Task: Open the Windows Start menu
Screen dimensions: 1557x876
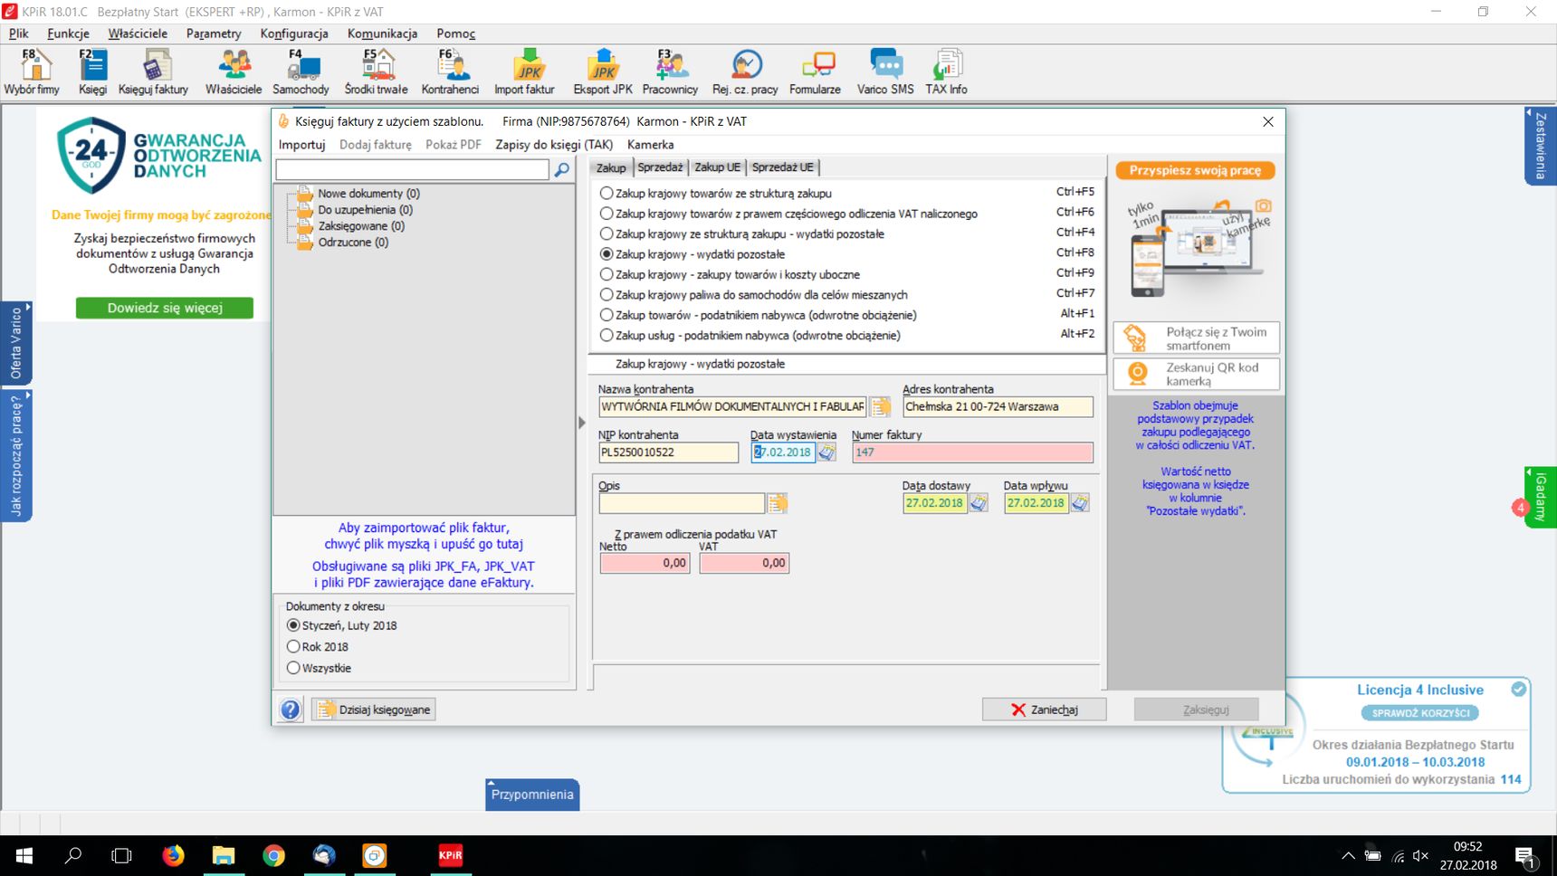Action: [24, 855]
